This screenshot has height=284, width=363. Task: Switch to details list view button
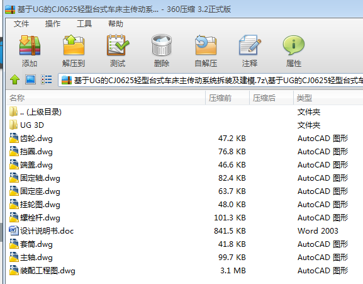47,79
